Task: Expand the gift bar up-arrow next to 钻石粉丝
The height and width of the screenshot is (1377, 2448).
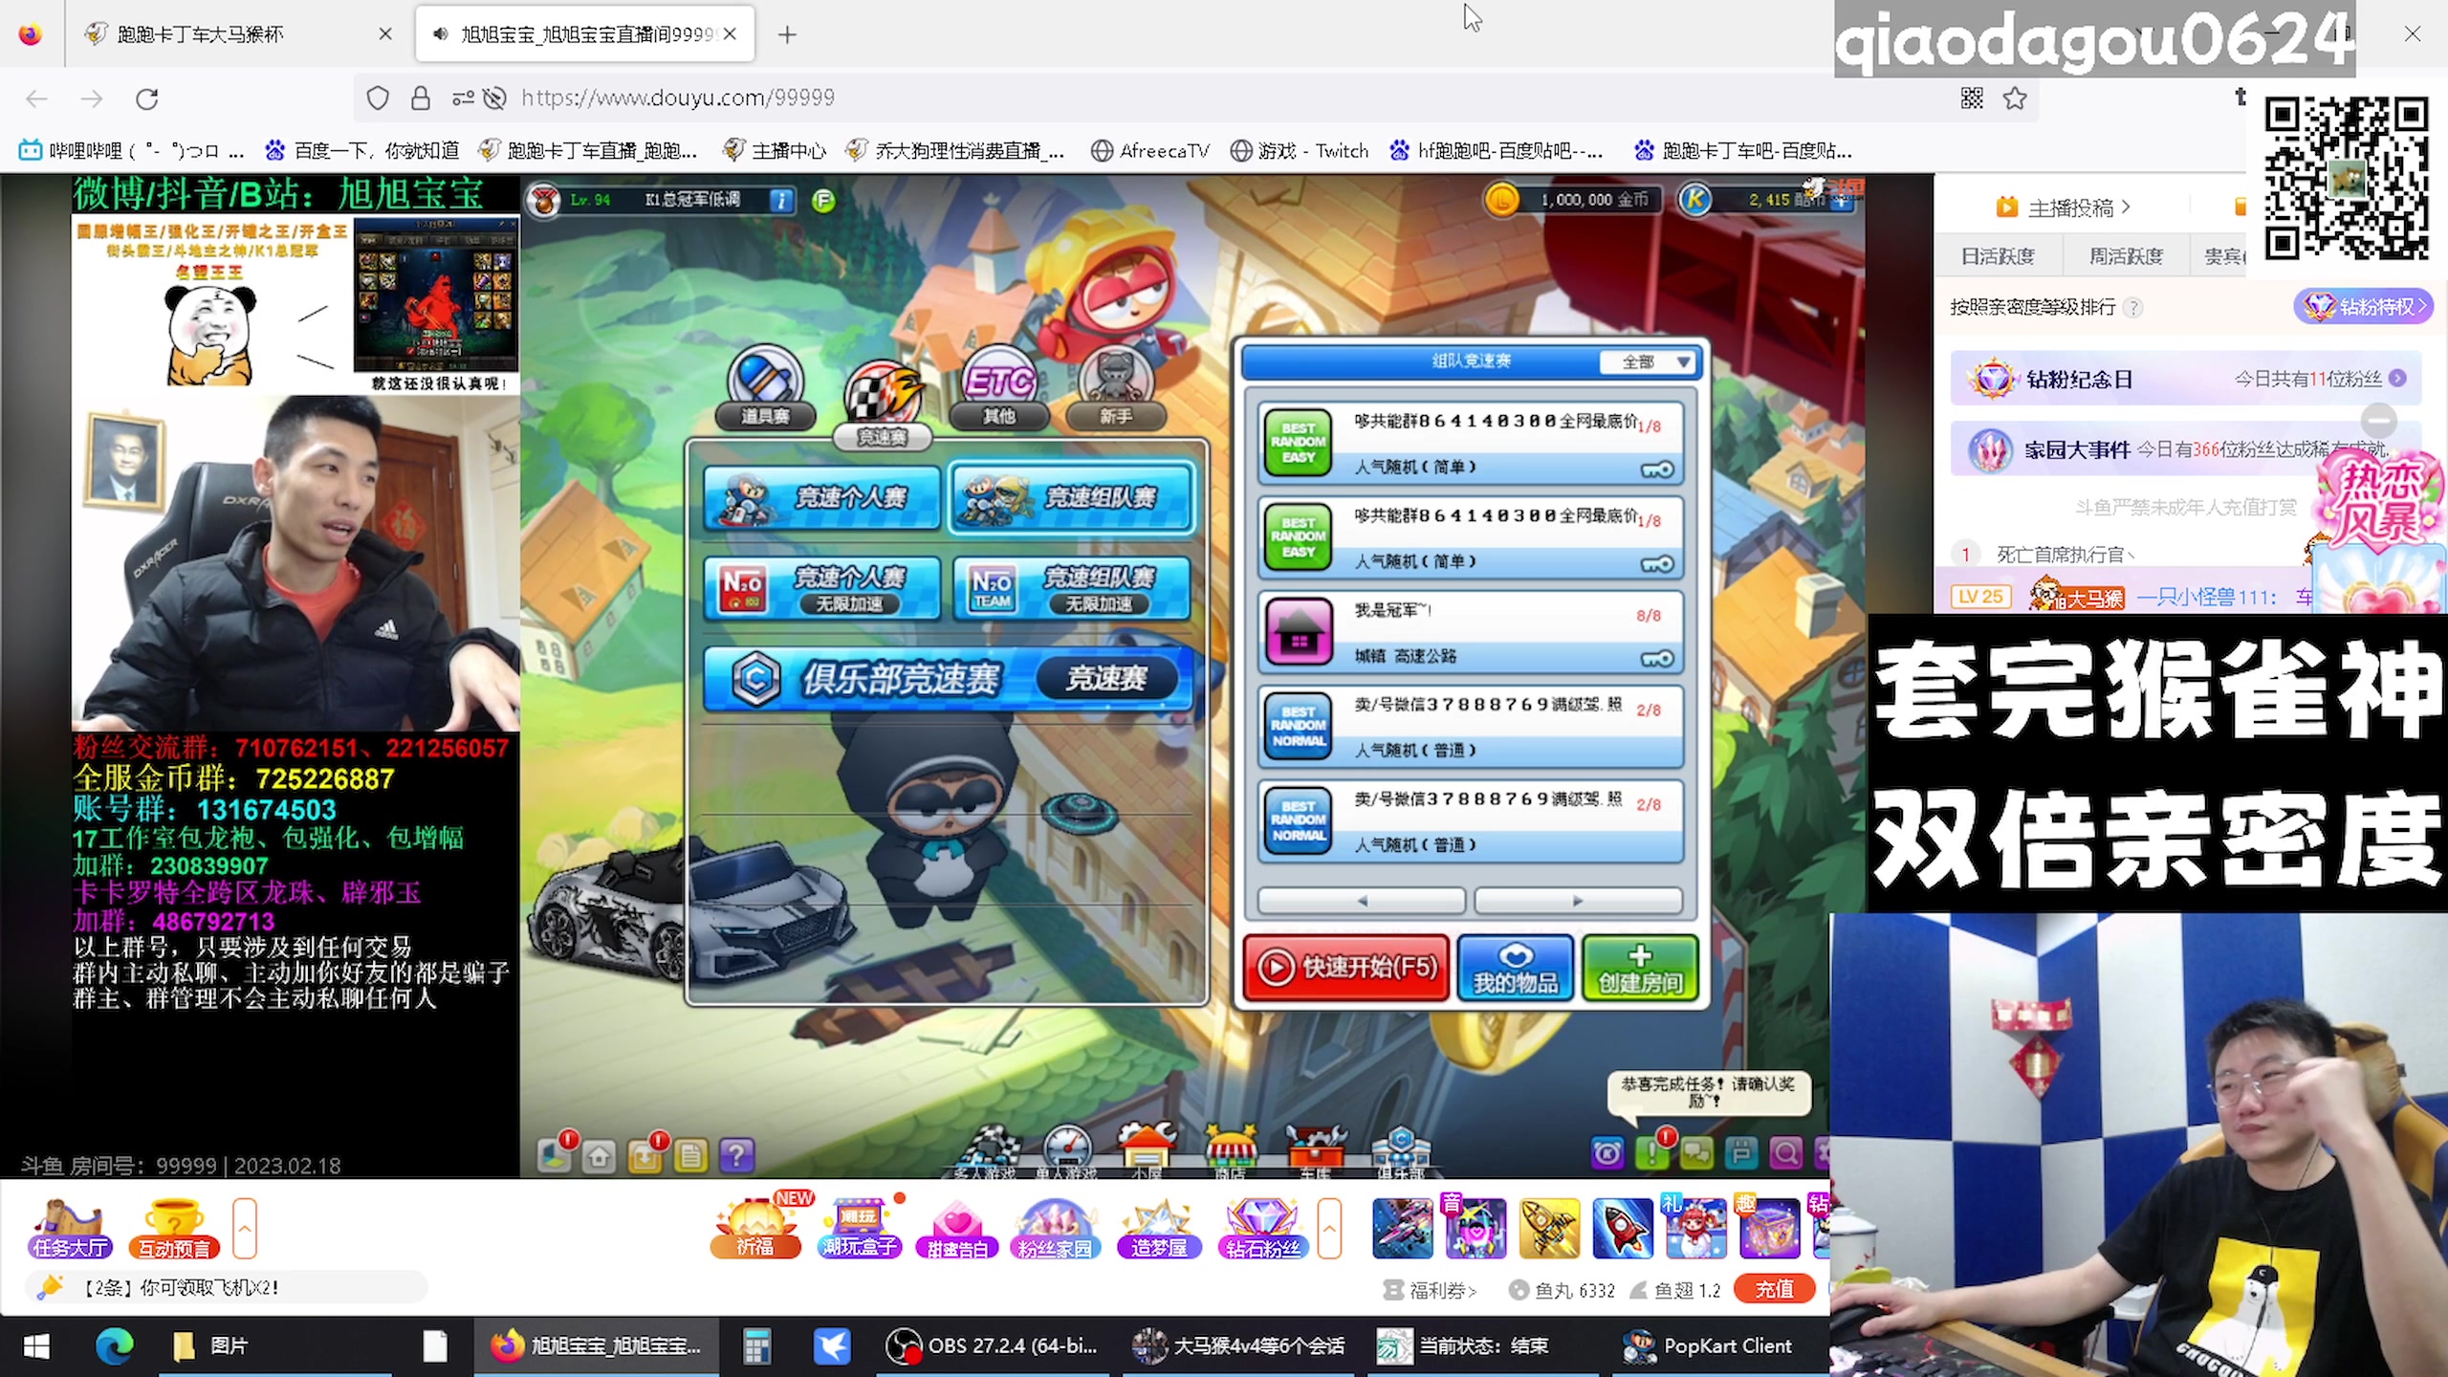Action: coord(1328,1228)
